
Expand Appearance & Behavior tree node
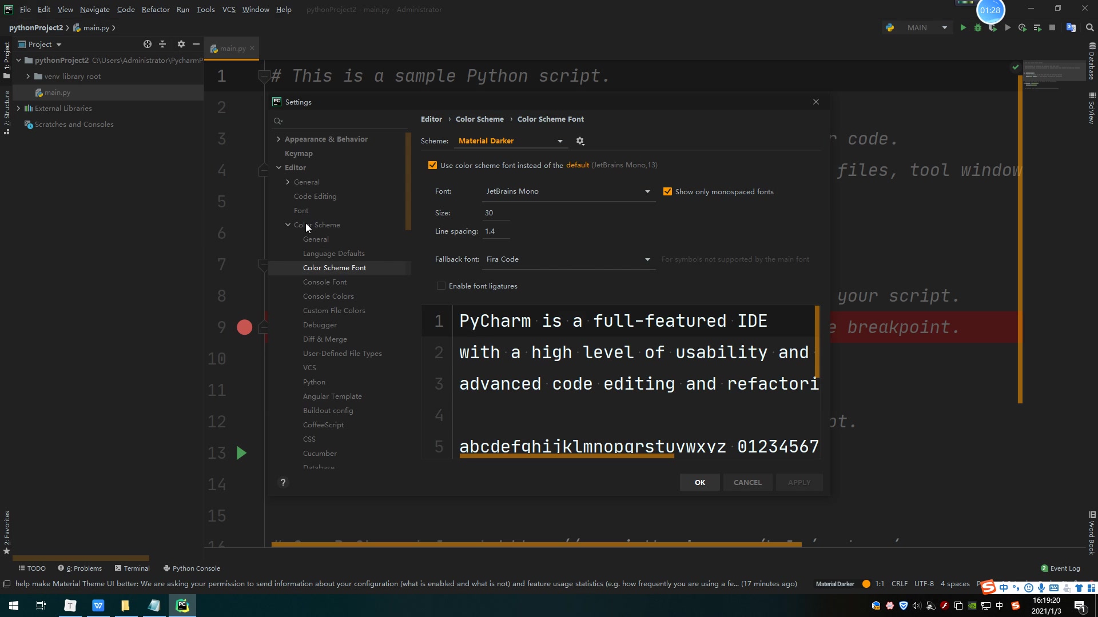click(x=279, y=139)
